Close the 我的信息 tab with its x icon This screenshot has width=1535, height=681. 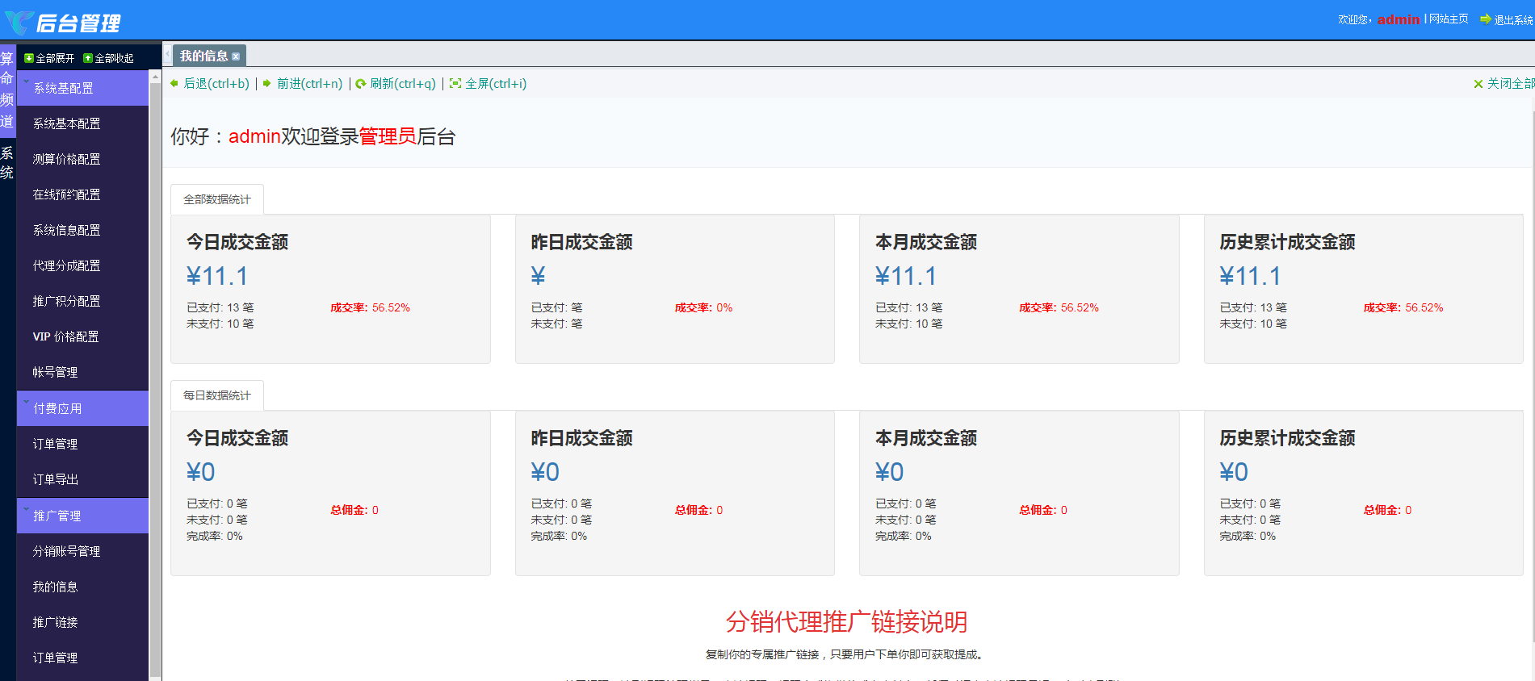[x=236, y=56]
